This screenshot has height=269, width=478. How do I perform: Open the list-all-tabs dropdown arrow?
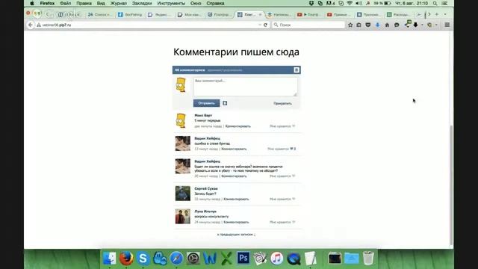pyautogui.click(x=445, y=14)
